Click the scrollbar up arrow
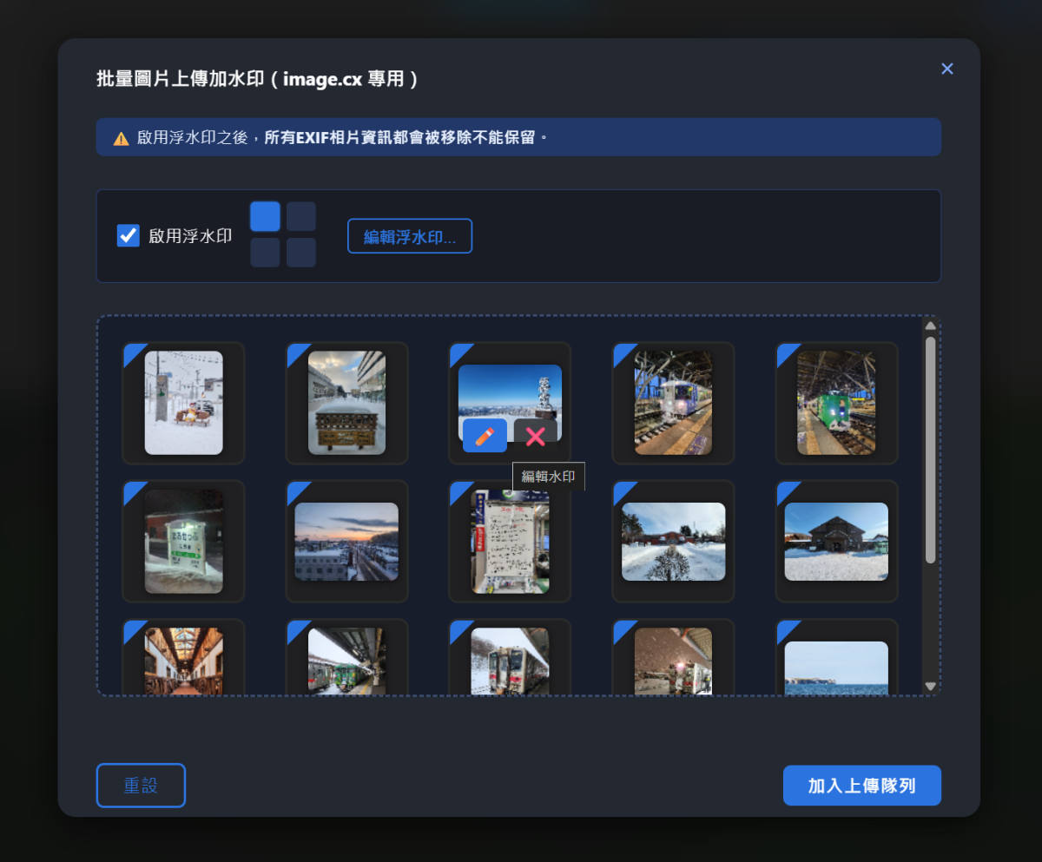Screen dimensions: 1042x862 [930, 326]
